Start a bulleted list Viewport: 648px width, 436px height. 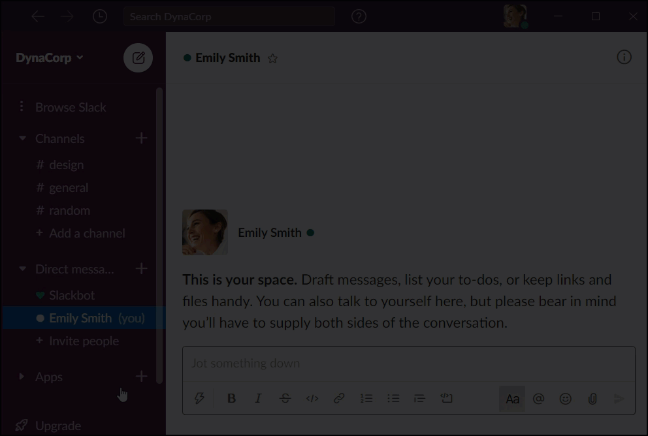[393, 398]
